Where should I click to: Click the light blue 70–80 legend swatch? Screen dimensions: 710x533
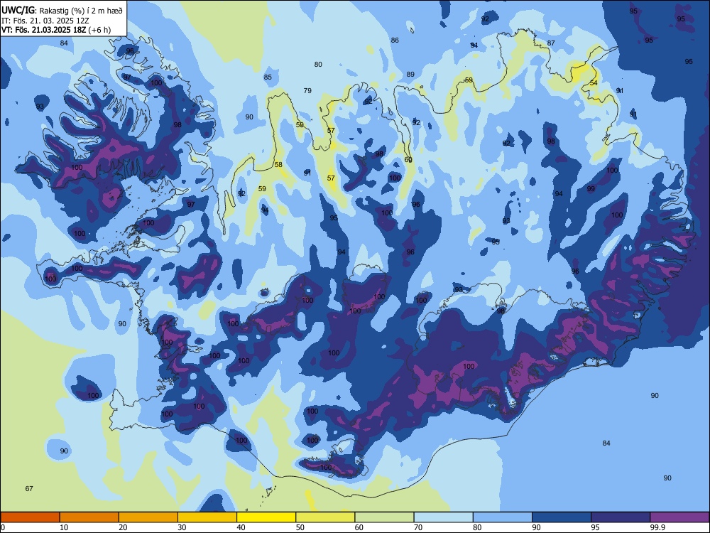click(x=444, y=517)
